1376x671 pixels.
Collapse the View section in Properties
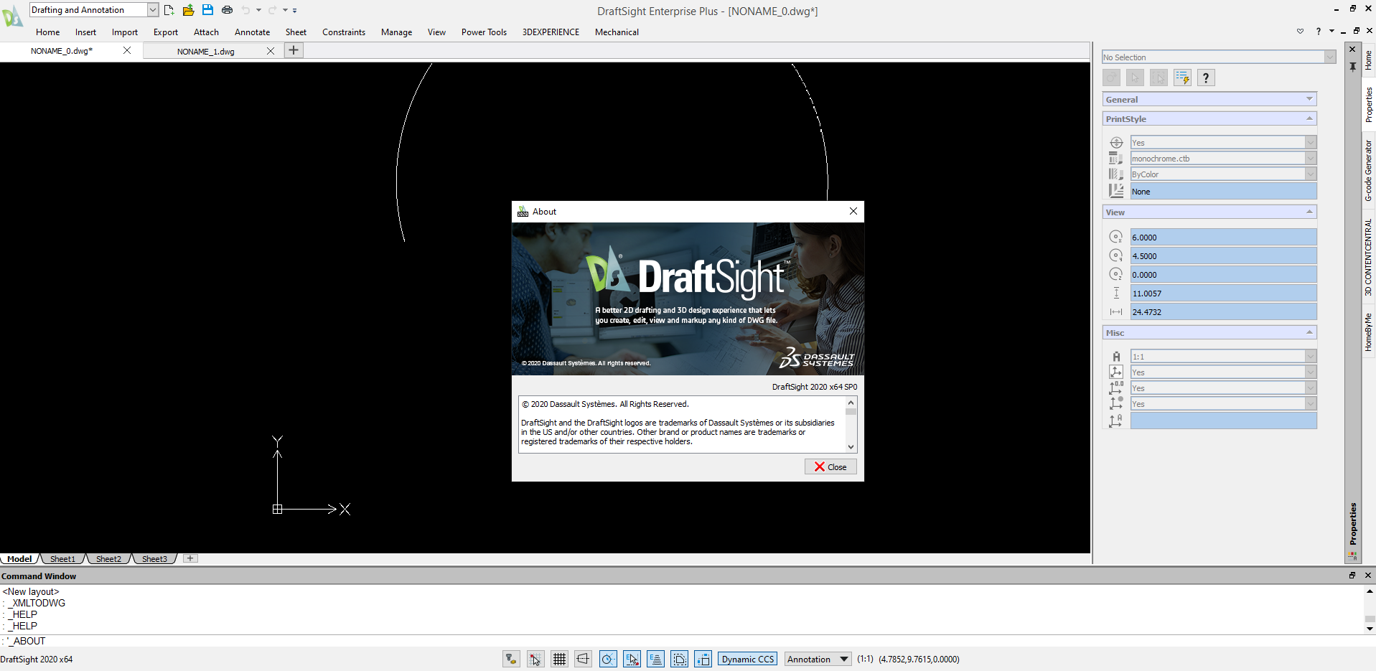tap(1309, 212)
